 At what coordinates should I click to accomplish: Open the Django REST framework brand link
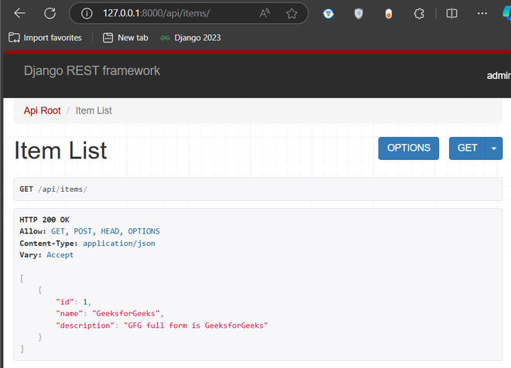click(x=92, y=71)
